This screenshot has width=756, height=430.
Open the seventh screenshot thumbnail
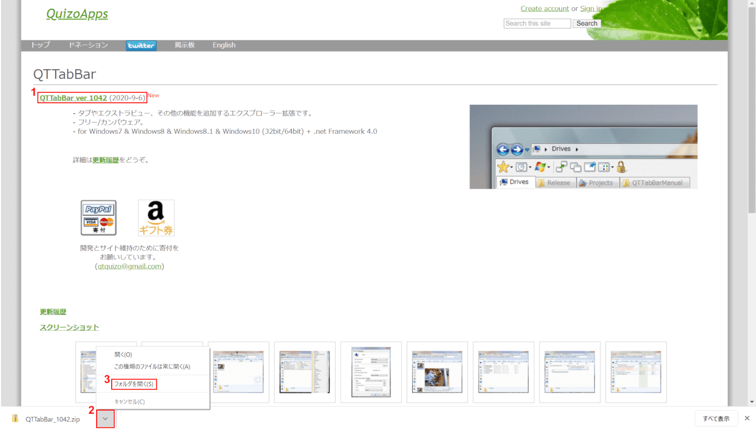tap(503, 372)
